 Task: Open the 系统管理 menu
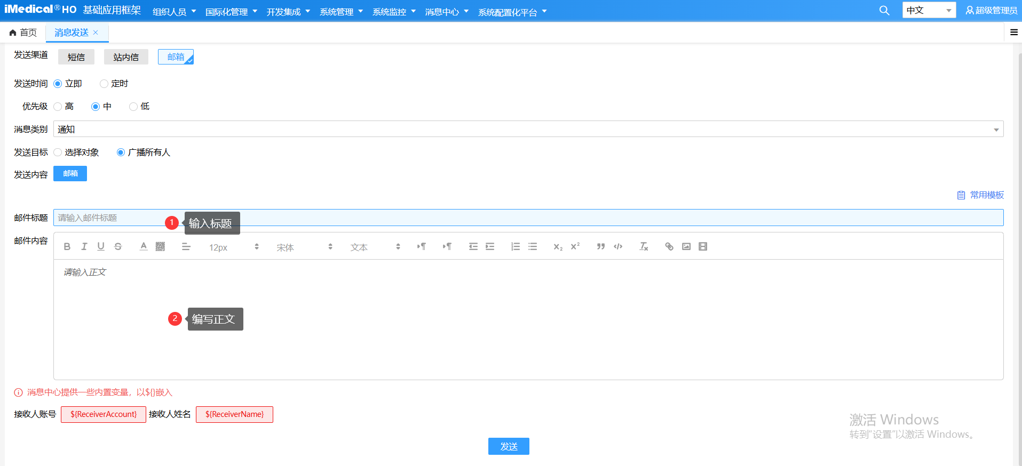coord(341,12)
